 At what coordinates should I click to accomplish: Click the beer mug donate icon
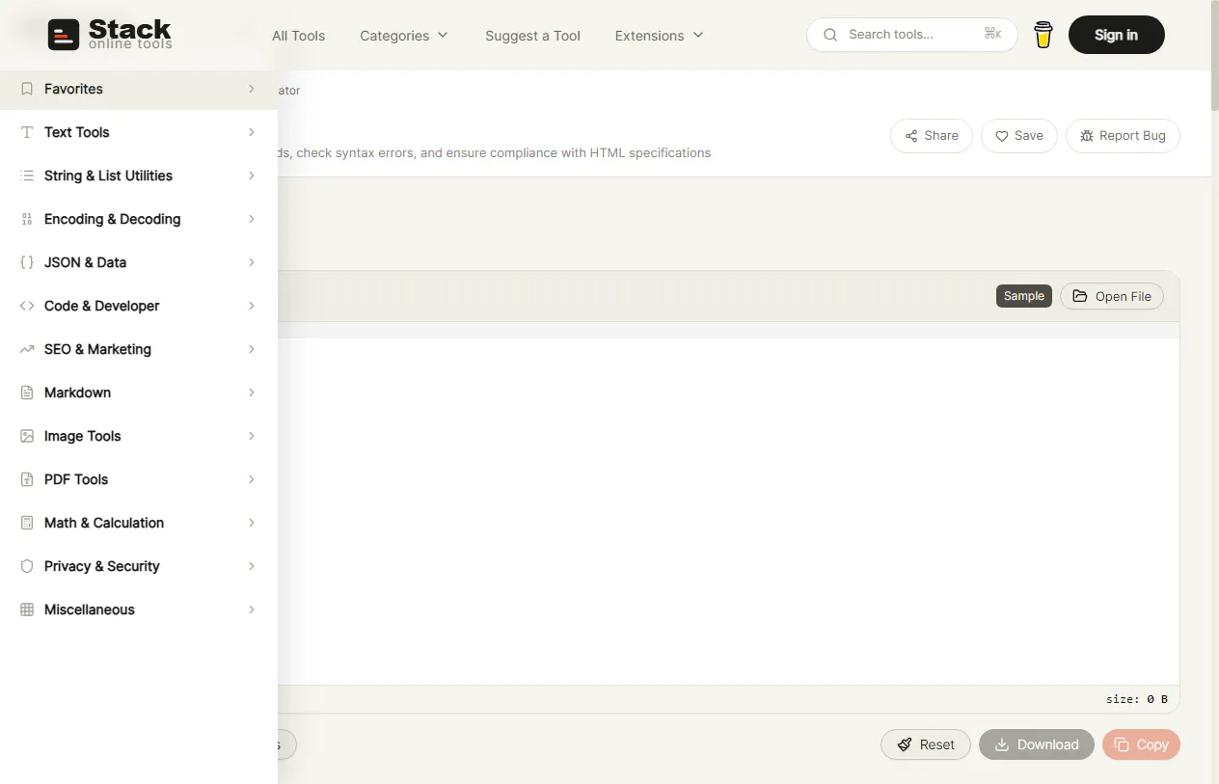[x=1043, y=35]
